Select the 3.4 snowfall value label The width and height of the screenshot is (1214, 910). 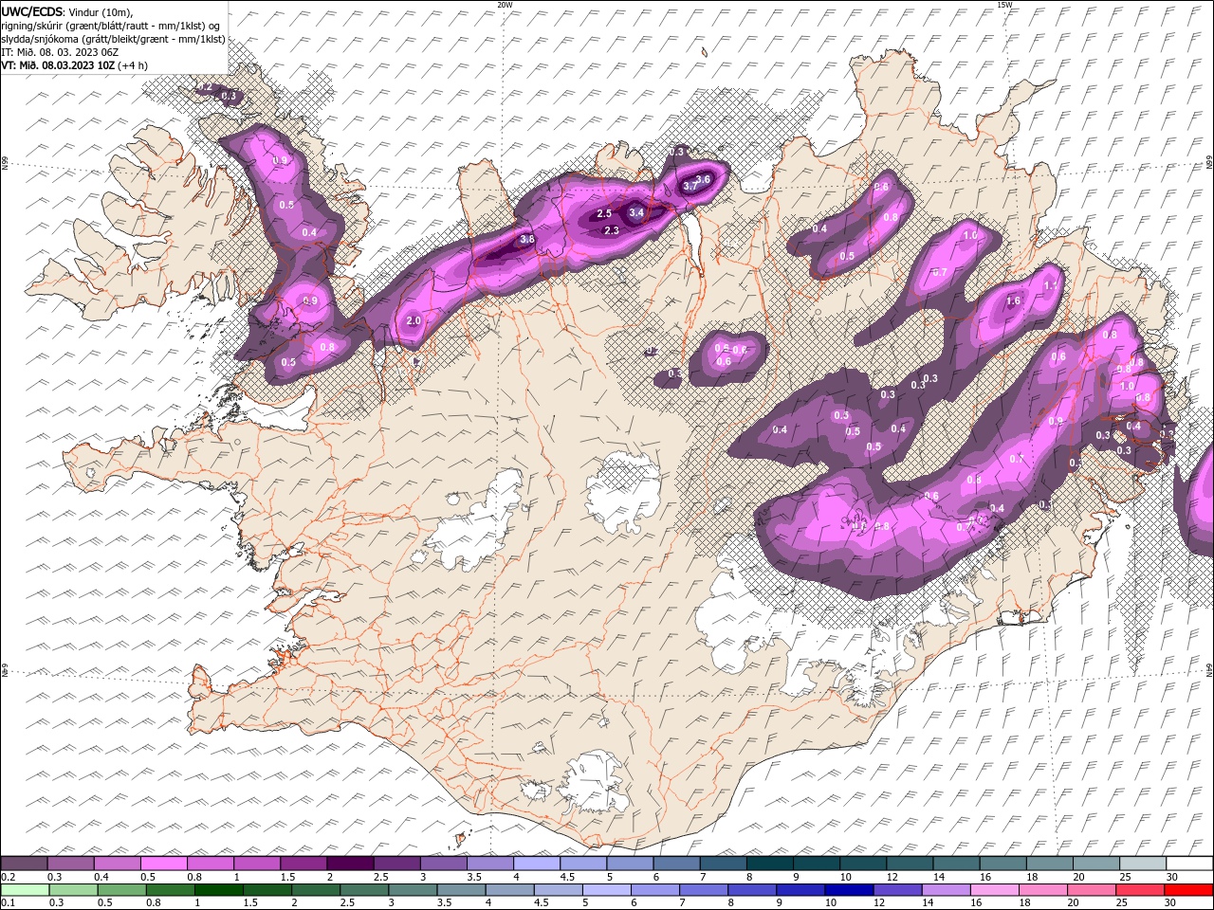(x=636, y=213)
